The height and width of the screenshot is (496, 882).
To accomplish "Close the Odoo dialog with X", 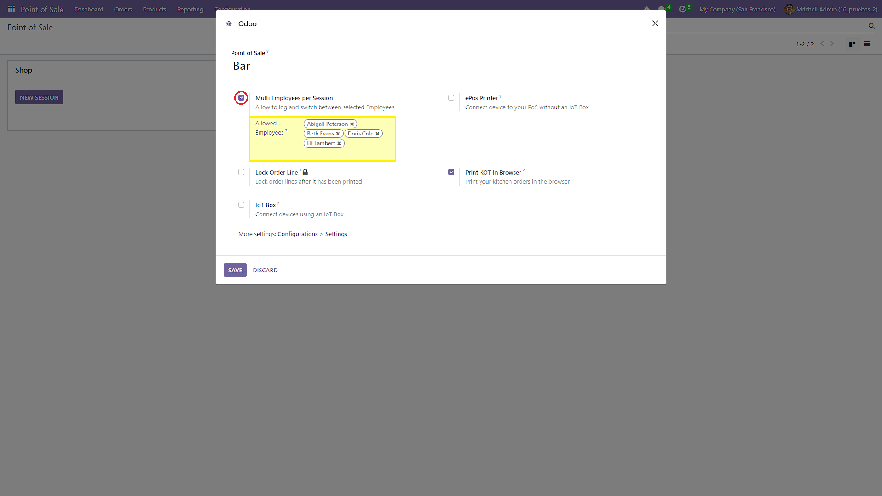I will pyautogui.click(x=655, y=23).
